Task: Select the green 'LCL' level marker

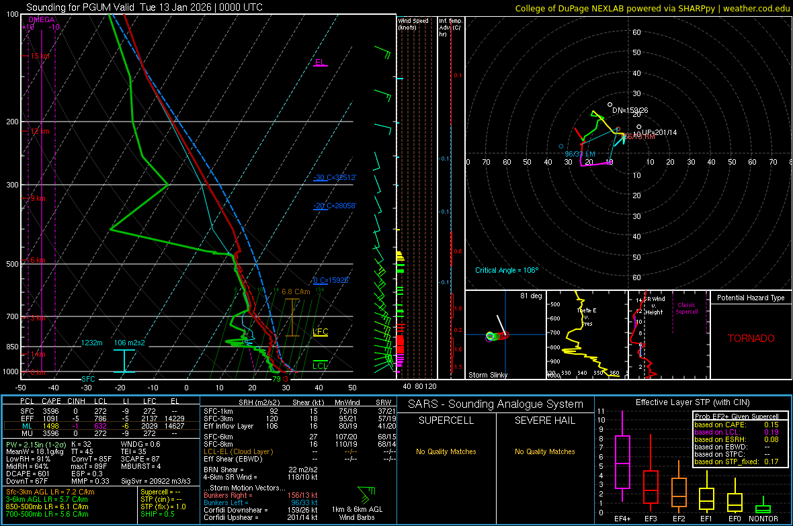Action: (320, 365)
